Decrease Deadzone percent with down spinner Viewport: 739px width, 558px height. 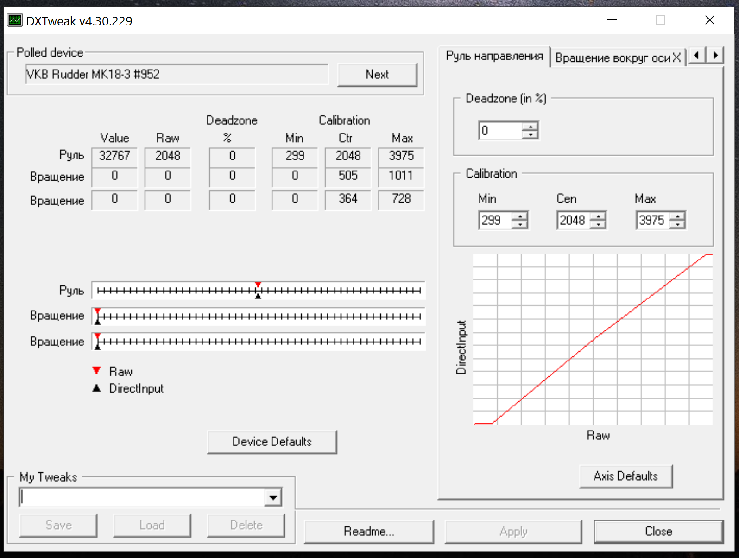point(530,135)
